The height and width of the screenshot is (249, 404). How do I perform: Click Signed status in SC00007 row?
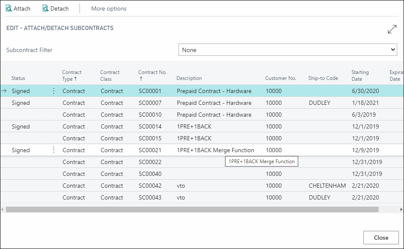21,103
